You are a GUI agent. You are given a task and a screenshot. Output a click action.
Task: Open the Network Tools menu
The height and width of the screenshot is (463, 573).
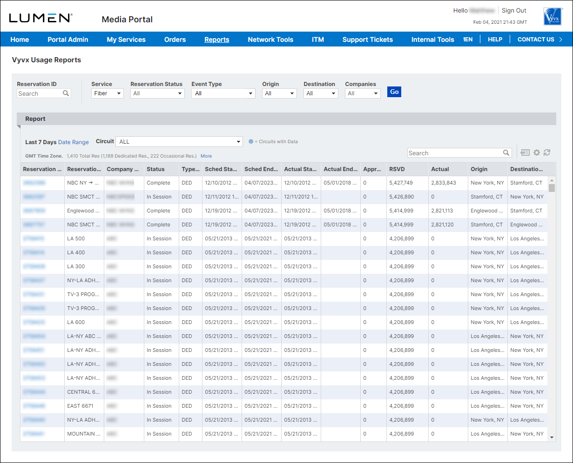click(x=270, y=40)
